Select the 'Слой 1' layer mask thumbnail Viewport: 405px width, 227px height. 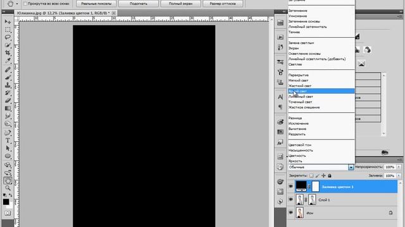(x=312, y=199)
